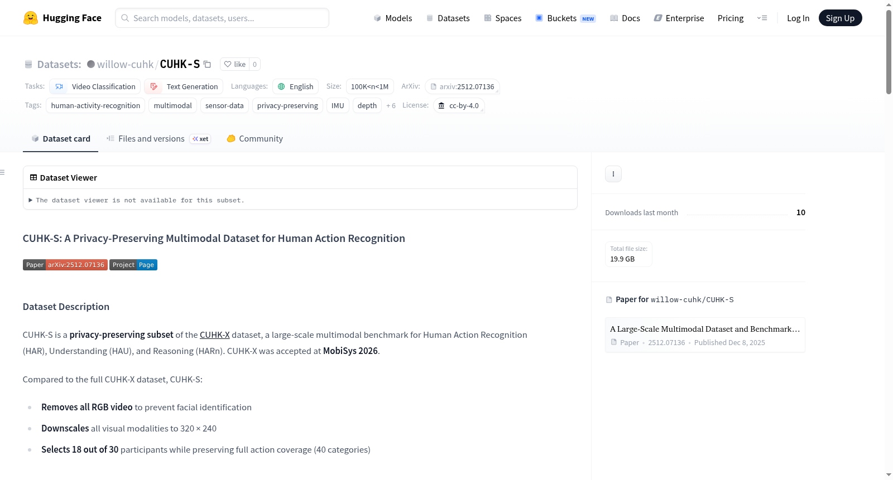Select the English language tag

[x=295, y=86]
